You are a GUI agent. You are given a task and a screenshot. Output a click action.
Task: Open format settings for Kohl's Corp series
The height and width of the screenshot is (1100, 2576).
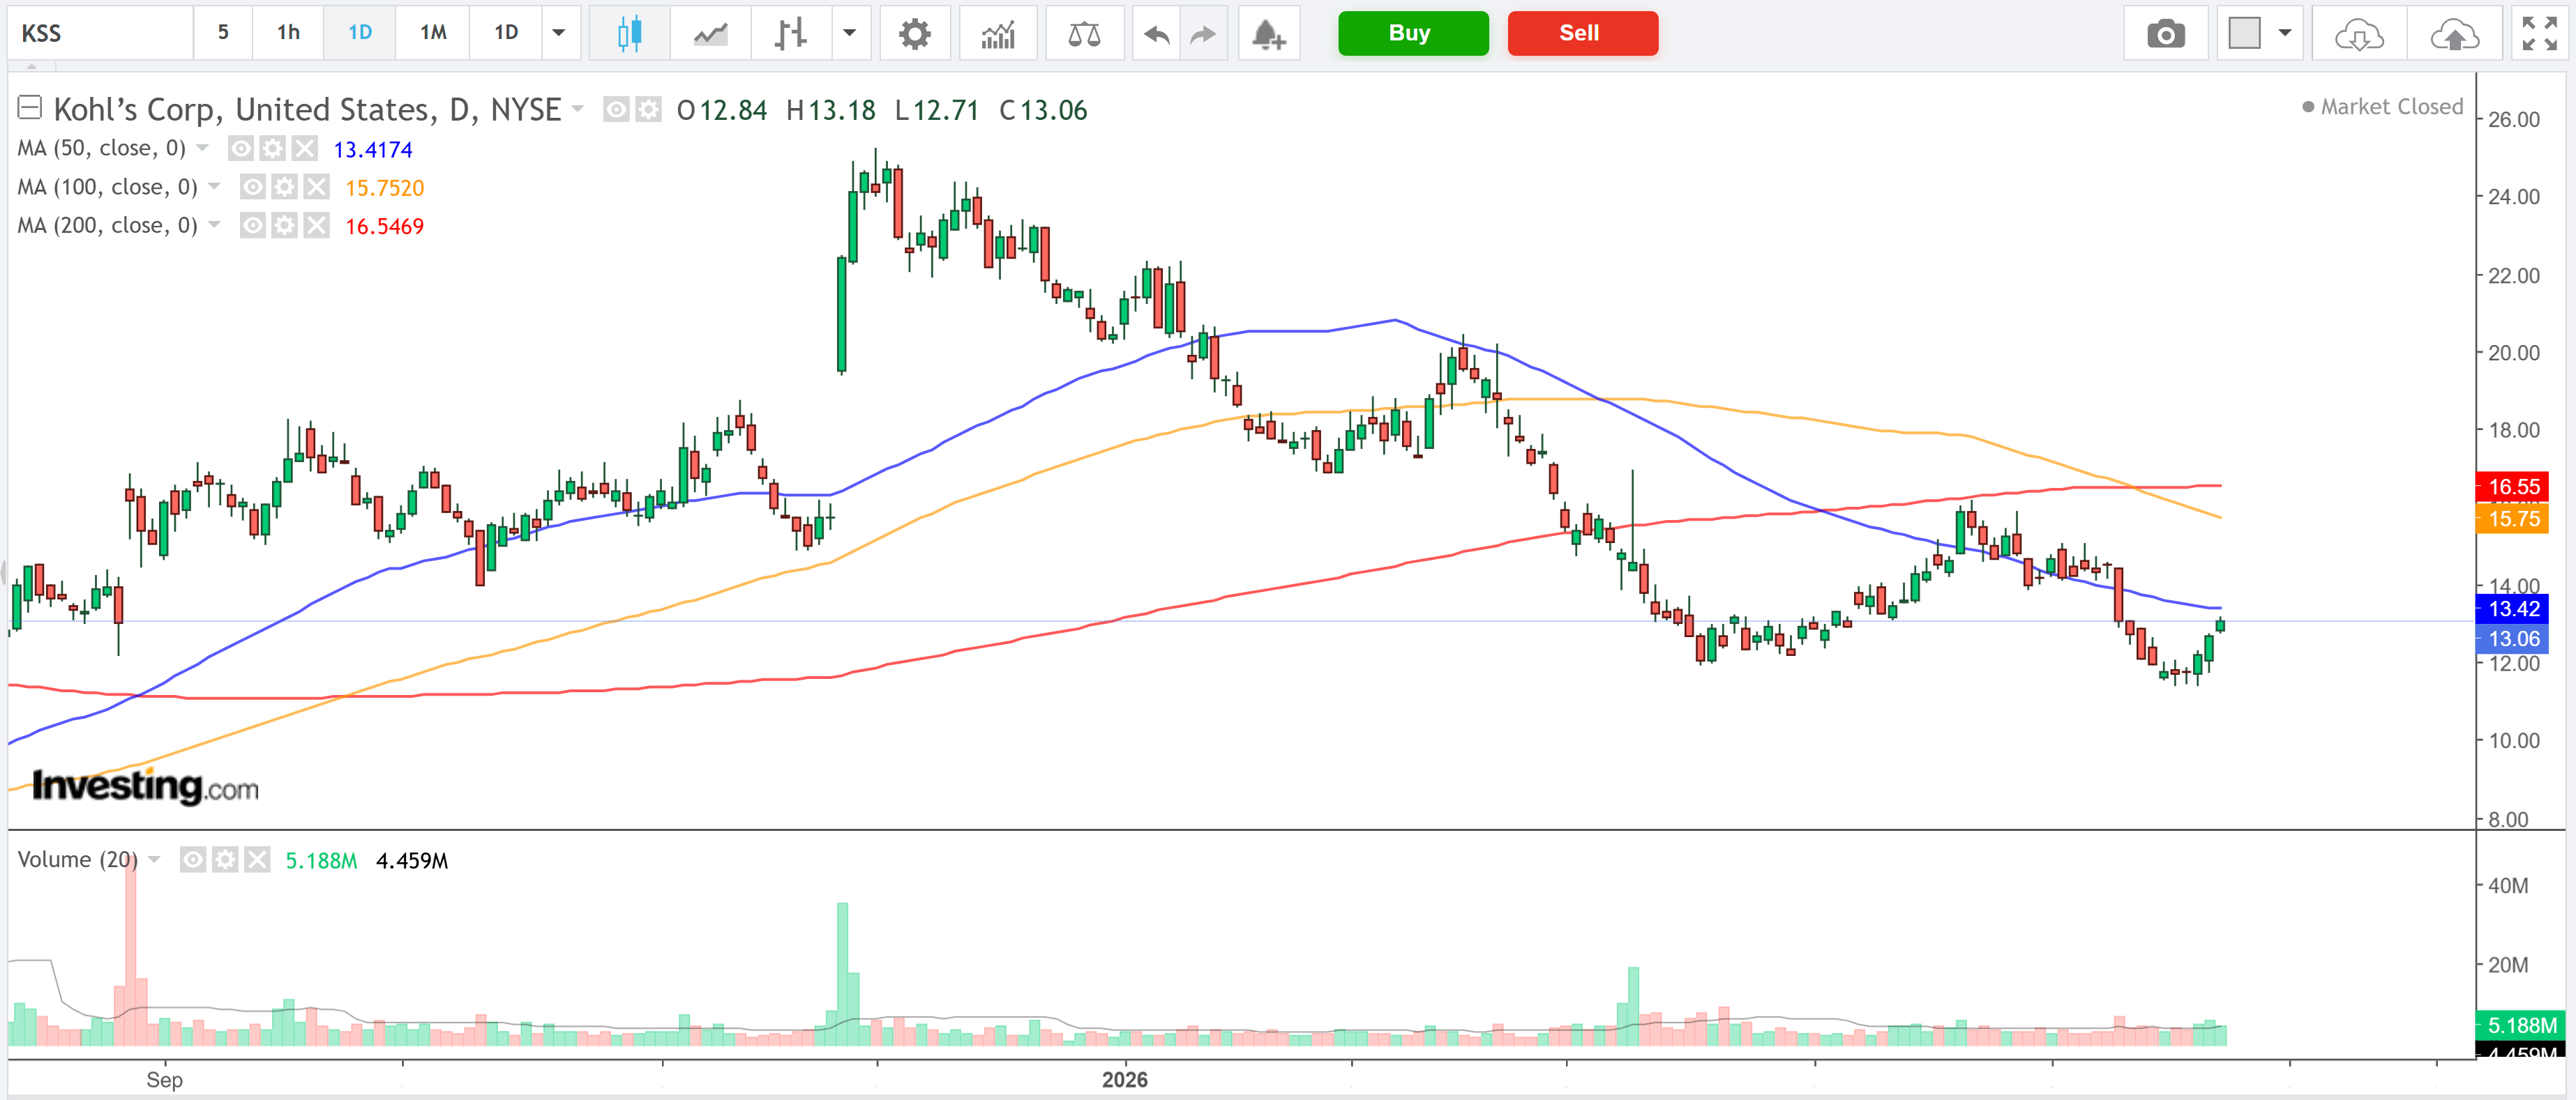tap(648, 109)
